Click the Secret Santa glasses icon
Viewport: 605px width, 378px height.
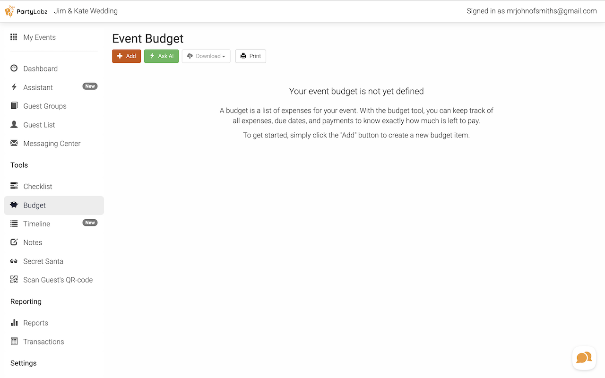click(14, 261)
